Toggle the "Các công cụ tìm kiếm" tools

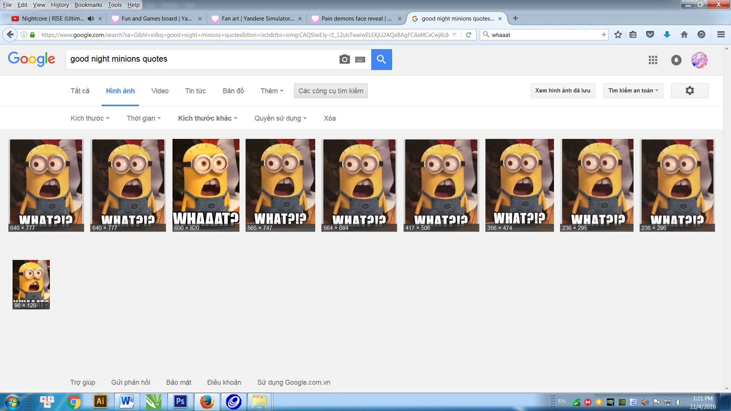[x=330, y=91]
